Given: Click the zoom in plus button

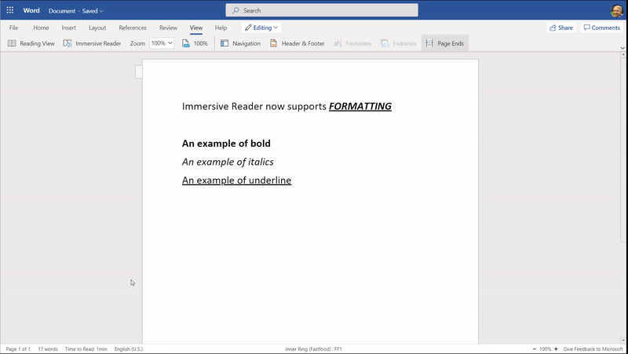Looking at the screenshot, I should [x=556, y=349].
